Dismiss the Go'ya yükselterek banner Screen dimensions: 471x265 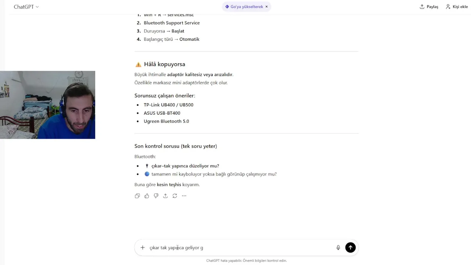pos(267,7)
